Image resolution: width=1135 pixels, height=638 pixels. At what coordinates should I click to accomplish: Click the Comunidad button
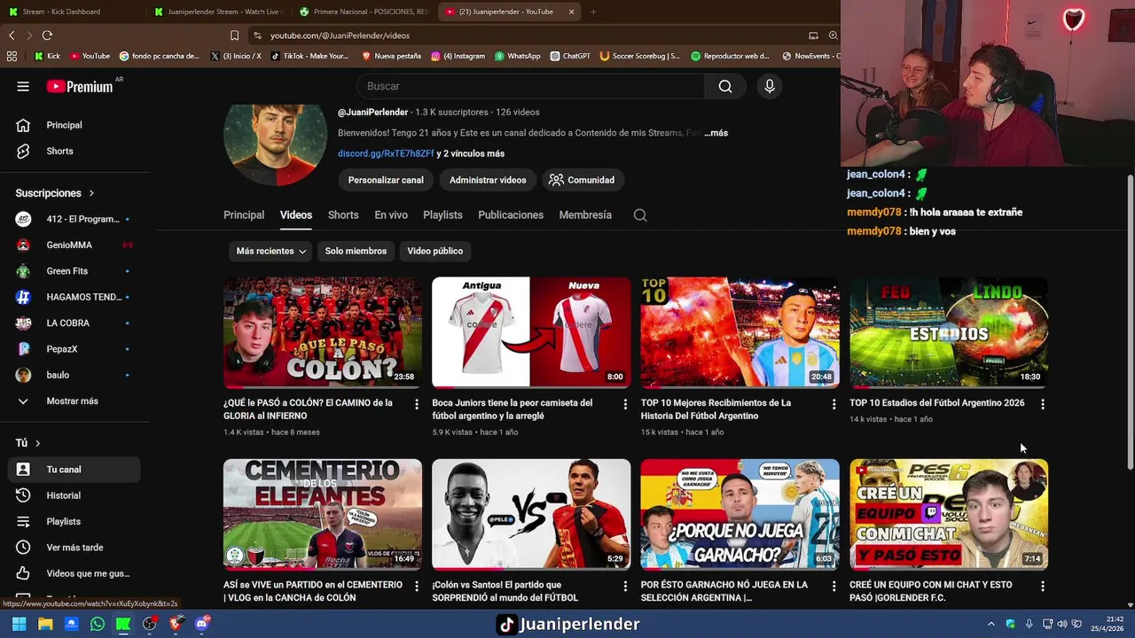[x=582, y=180]
